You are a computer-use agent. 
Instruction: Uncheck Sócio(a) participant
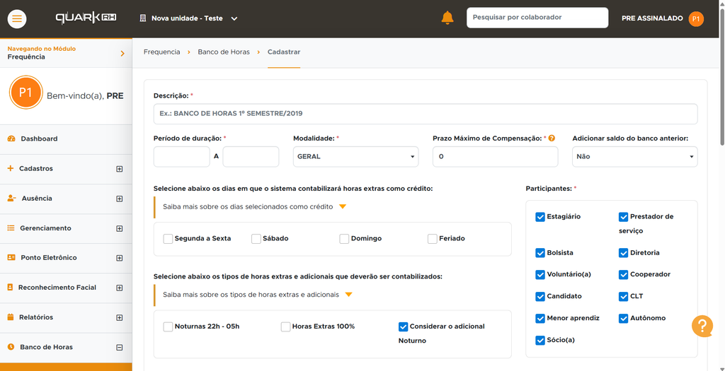(x=540, y=341)
